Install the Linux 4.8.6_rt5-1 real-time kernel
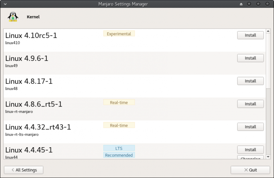The width and height of the screenshot is (274, 178). [x=250, y=104]
